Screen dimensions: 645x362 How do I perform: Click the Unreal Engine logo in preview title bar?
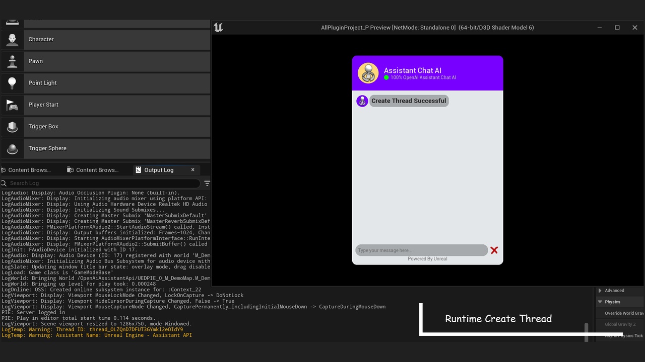(218, 28)
